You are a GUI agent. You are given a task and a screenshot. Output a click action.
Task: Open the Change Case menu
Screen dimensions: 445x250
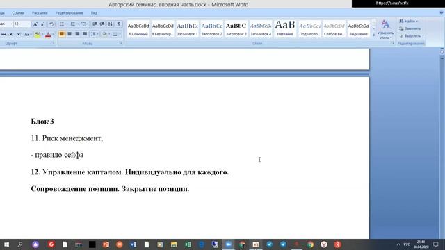tap(27, 34)
